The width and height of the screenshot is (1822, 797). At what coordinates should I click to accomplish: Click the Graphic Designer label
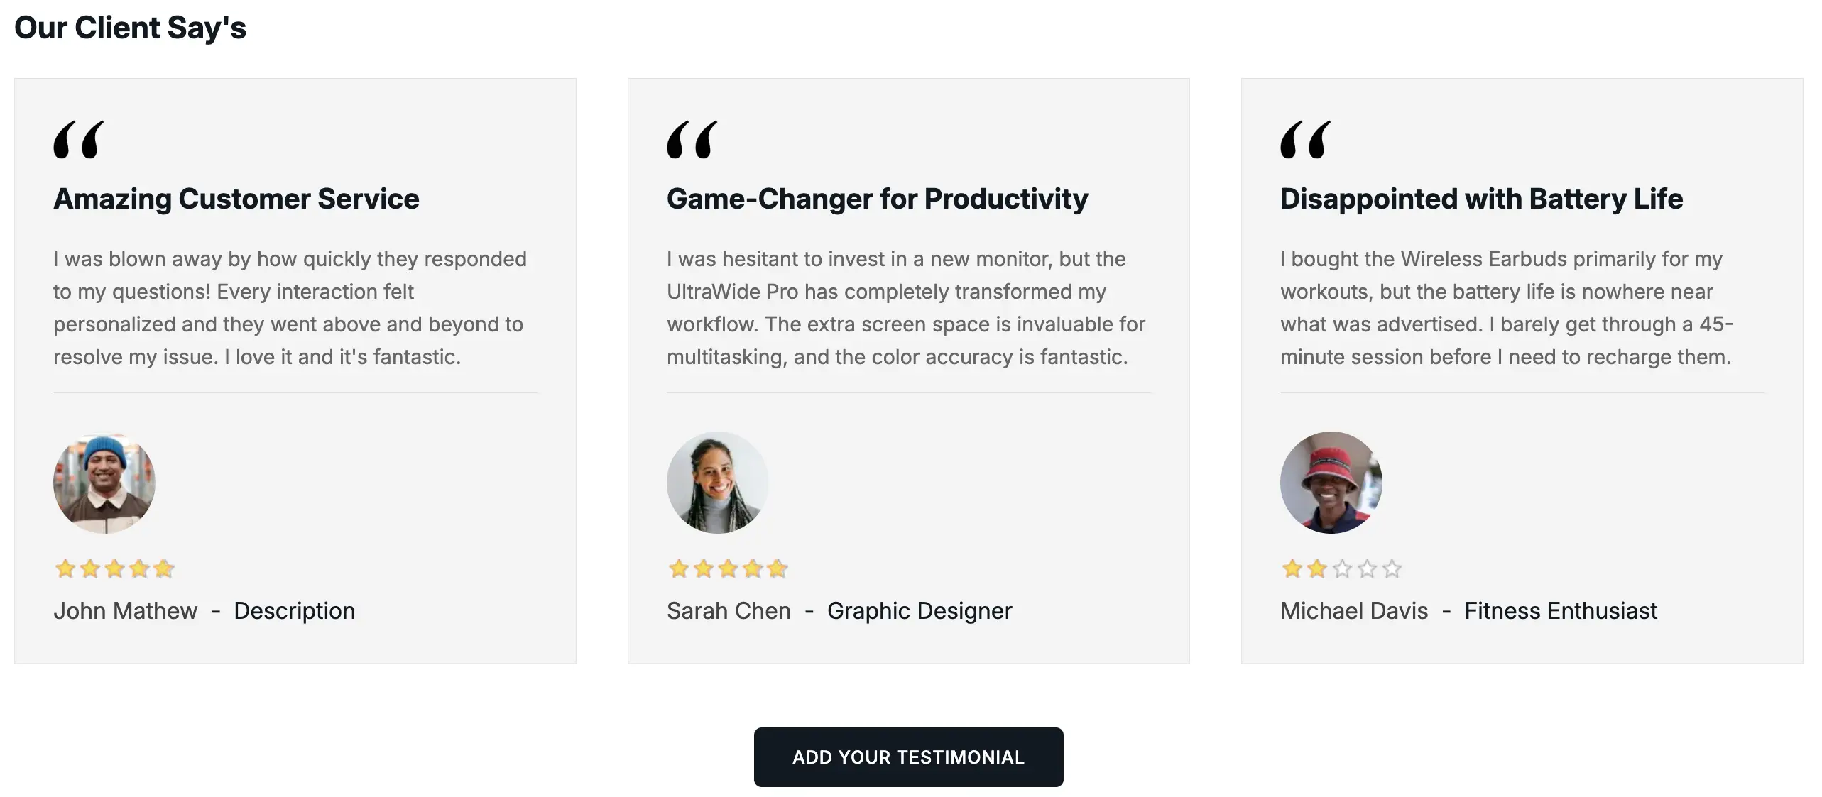point(920,610)
